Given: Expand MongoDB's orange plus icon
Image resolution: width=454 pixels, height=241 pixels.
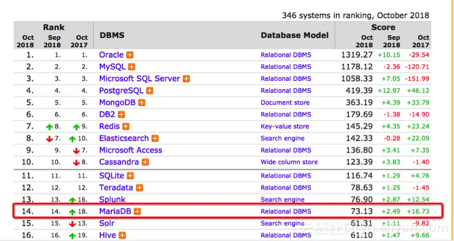Looking at the screenshot, I should pos(142,103).
